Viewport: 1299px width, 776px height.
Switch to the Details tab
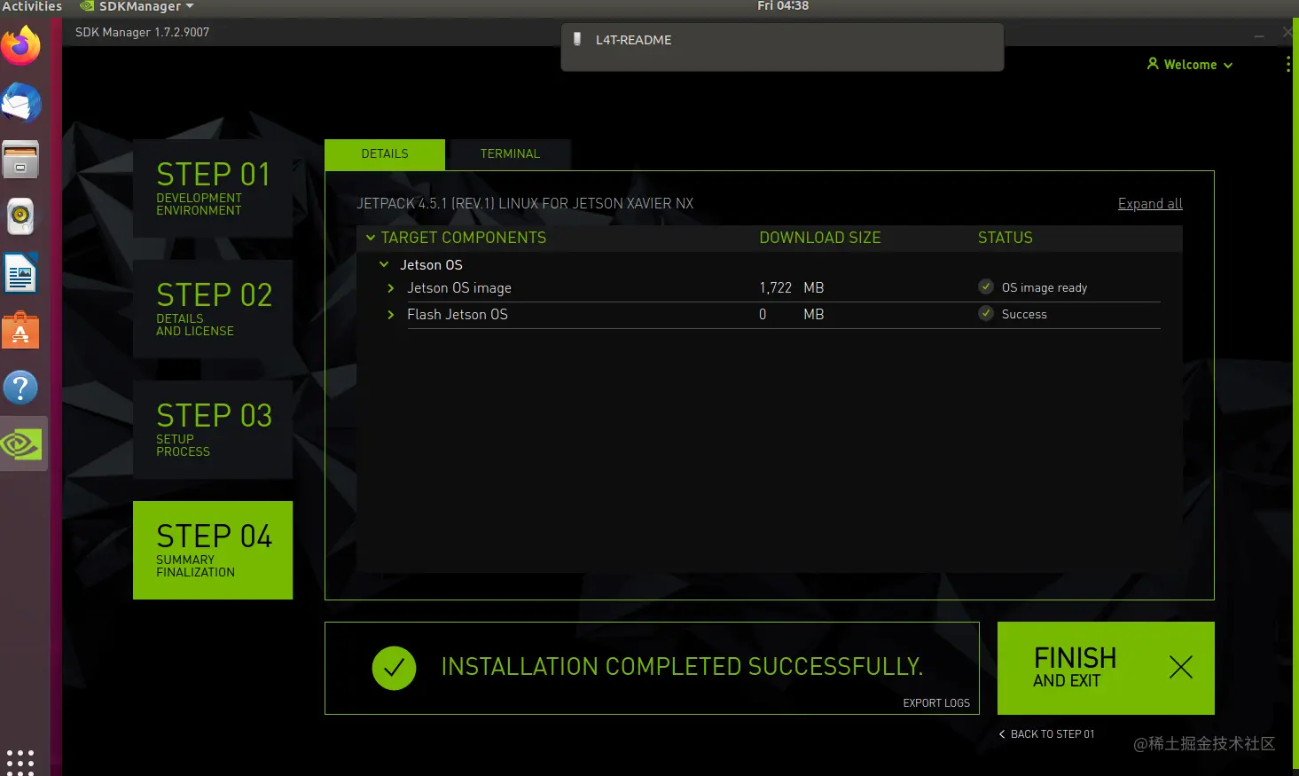385,153
